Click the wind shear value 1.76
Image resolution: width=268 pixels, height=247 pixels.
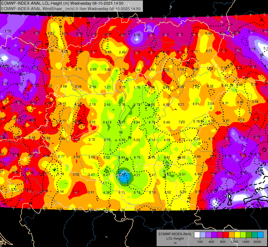[x=137, y=88]
